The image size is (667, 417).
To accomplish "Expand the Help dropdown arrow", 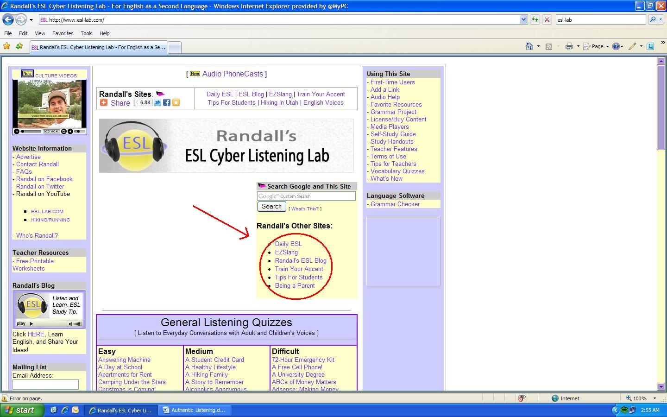I will pos(622,46).
